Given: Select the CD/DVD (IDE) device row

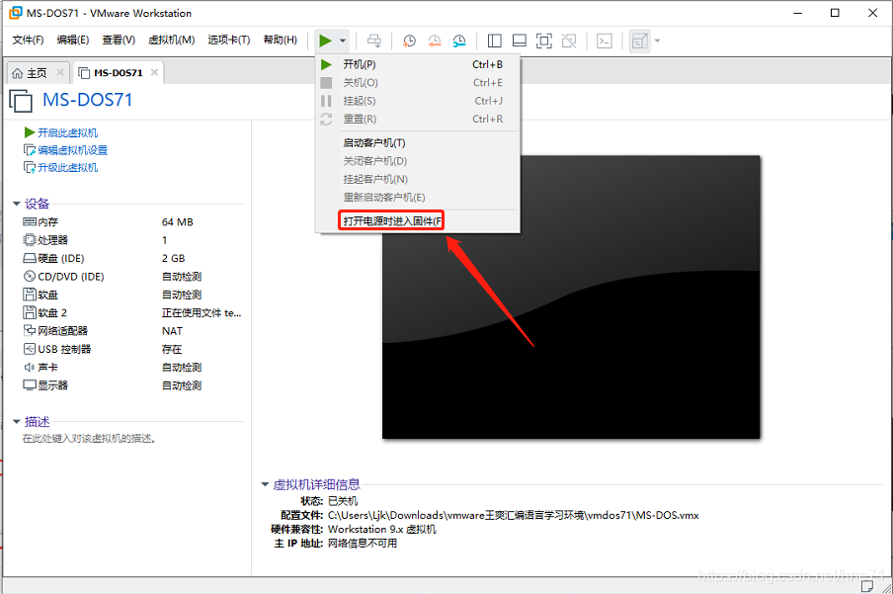Looking at the screenshot, I should click(132, 277).
